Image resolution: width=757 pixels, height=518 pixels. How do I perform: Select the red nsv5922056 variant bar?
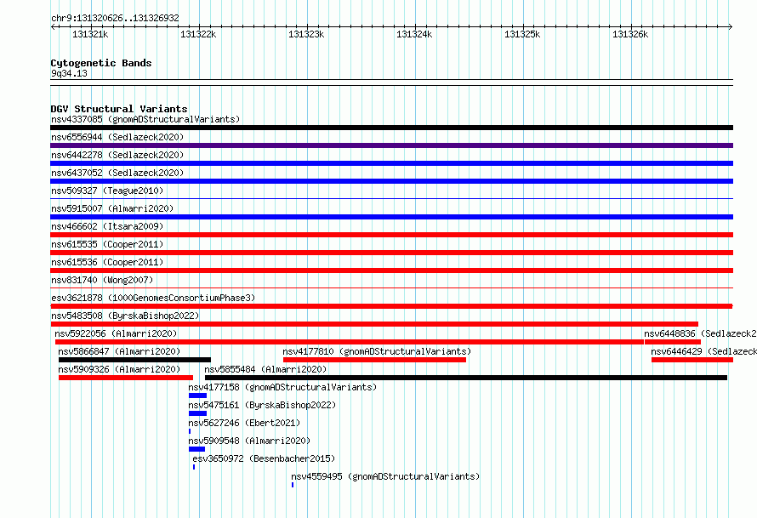point(350,342)
